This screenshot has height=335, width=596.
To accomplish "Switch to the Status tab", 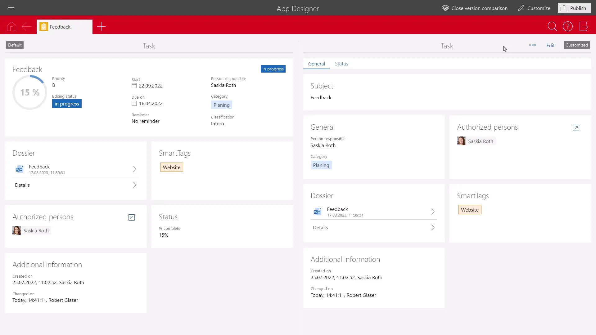I will (341, 64).
